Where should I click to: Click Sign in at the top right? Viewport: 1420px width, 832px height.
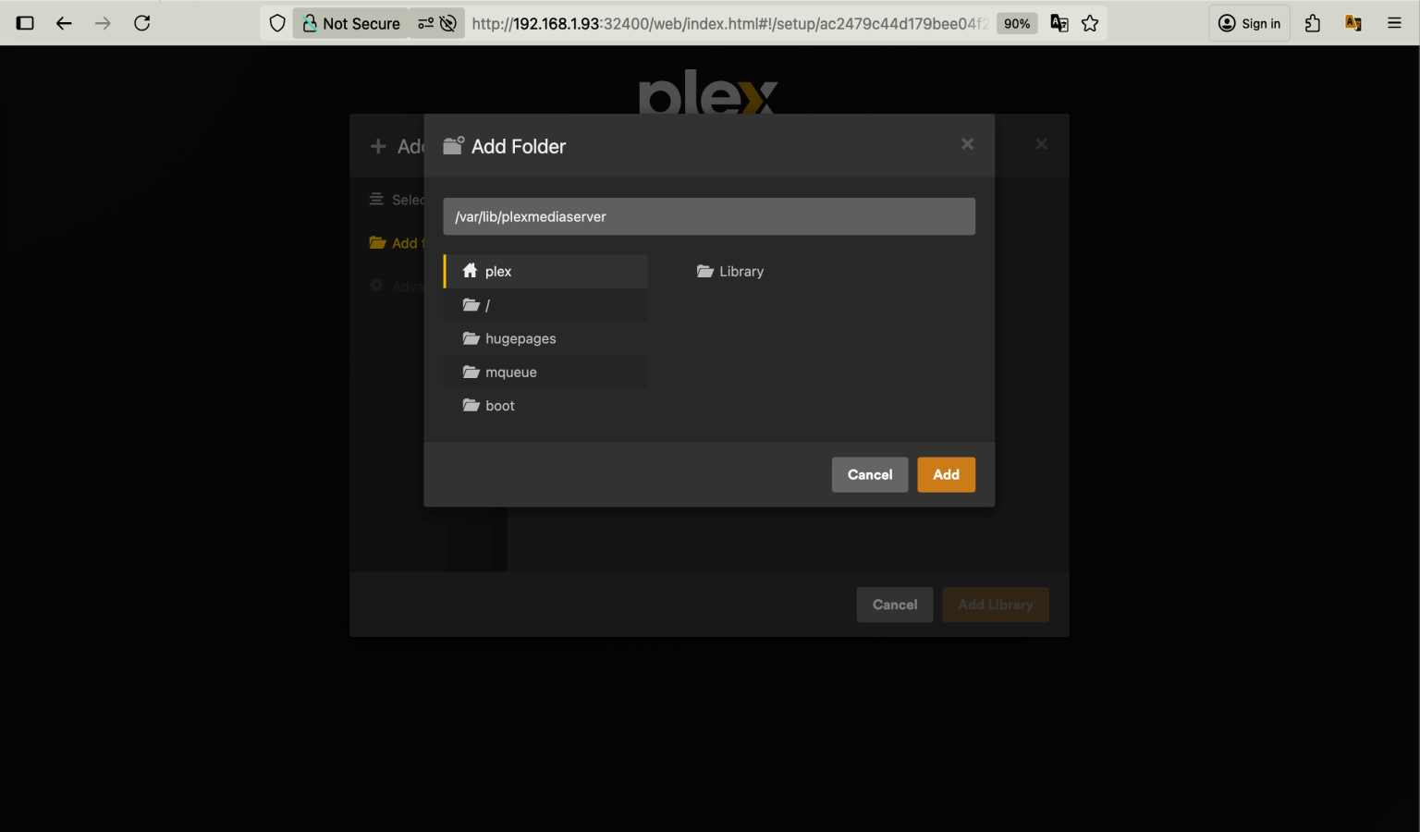point(1249,23)
